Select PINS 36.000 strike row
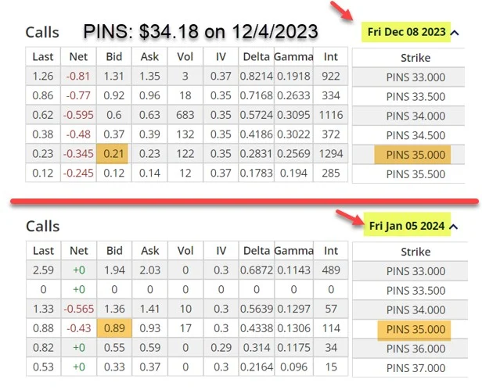The width and height of the screenshot is (482, 390). (x=415, y=349)
